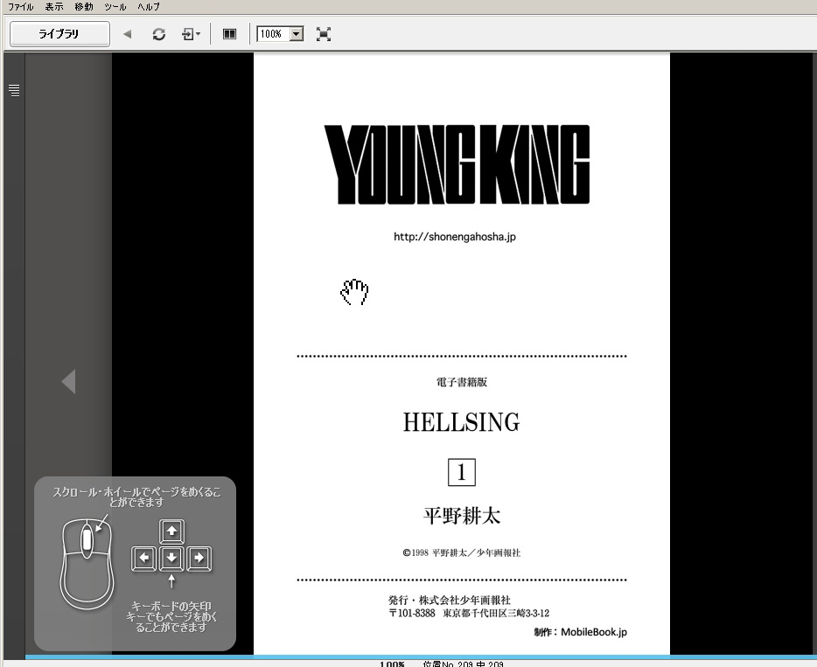Click the reading progress bar

click(421, 657)
